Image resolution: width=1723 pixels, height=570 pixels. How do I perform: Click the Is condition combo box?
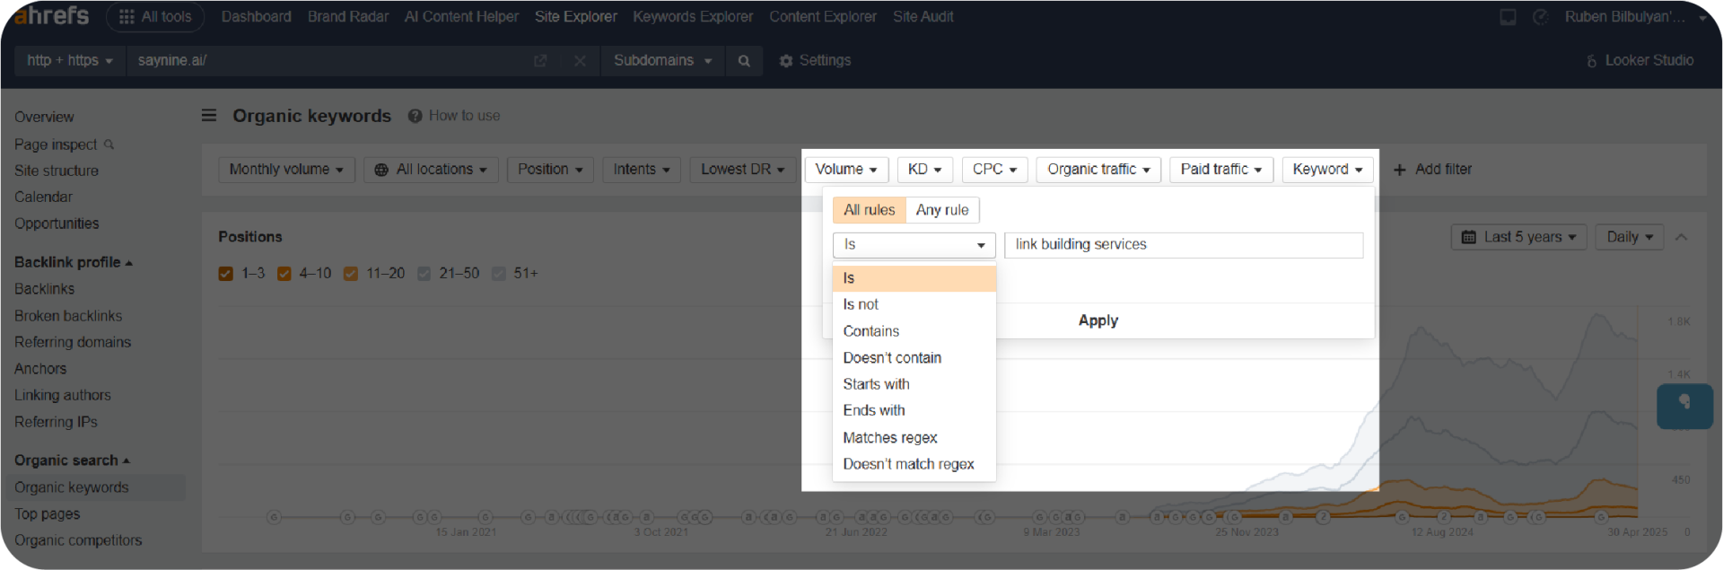coord(914,245)
